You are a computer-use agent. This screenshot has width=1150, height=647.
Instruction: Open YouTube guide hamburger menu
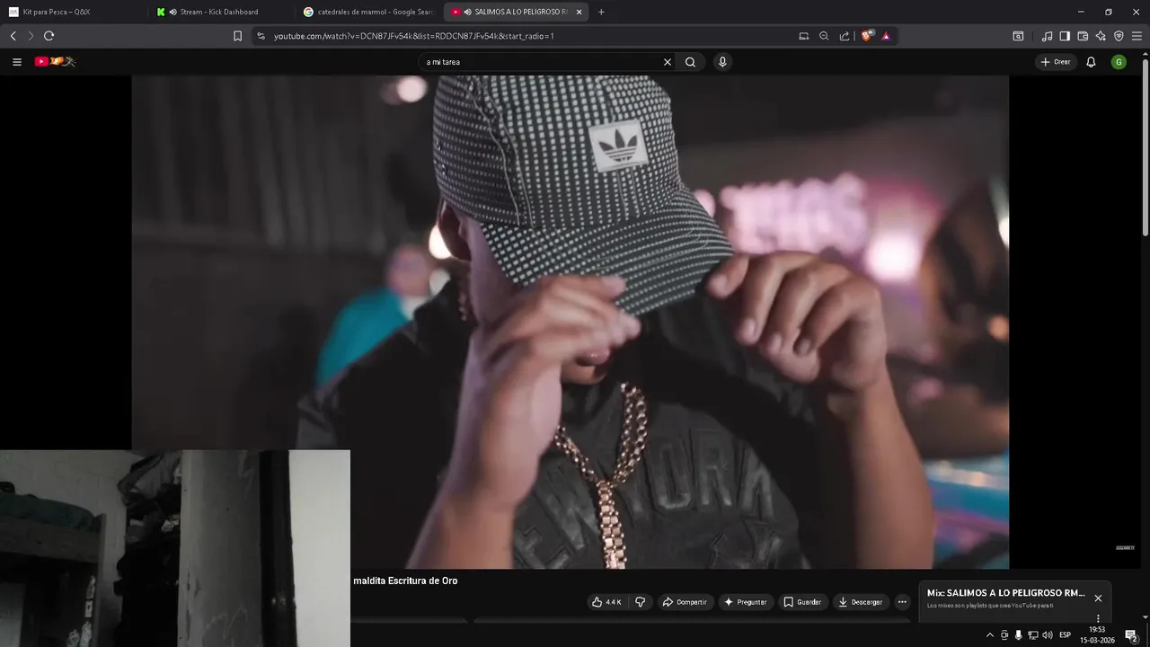(x=16, y=62)
